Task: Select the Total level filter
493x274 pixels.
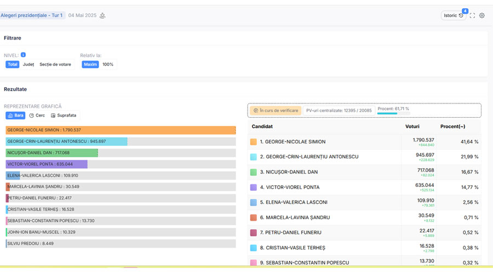Action: coord(13,64)
